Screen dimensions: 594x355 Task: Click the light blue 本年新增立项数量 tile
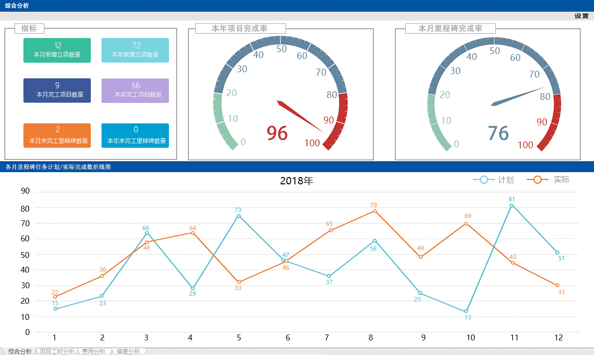coord(135,50)
